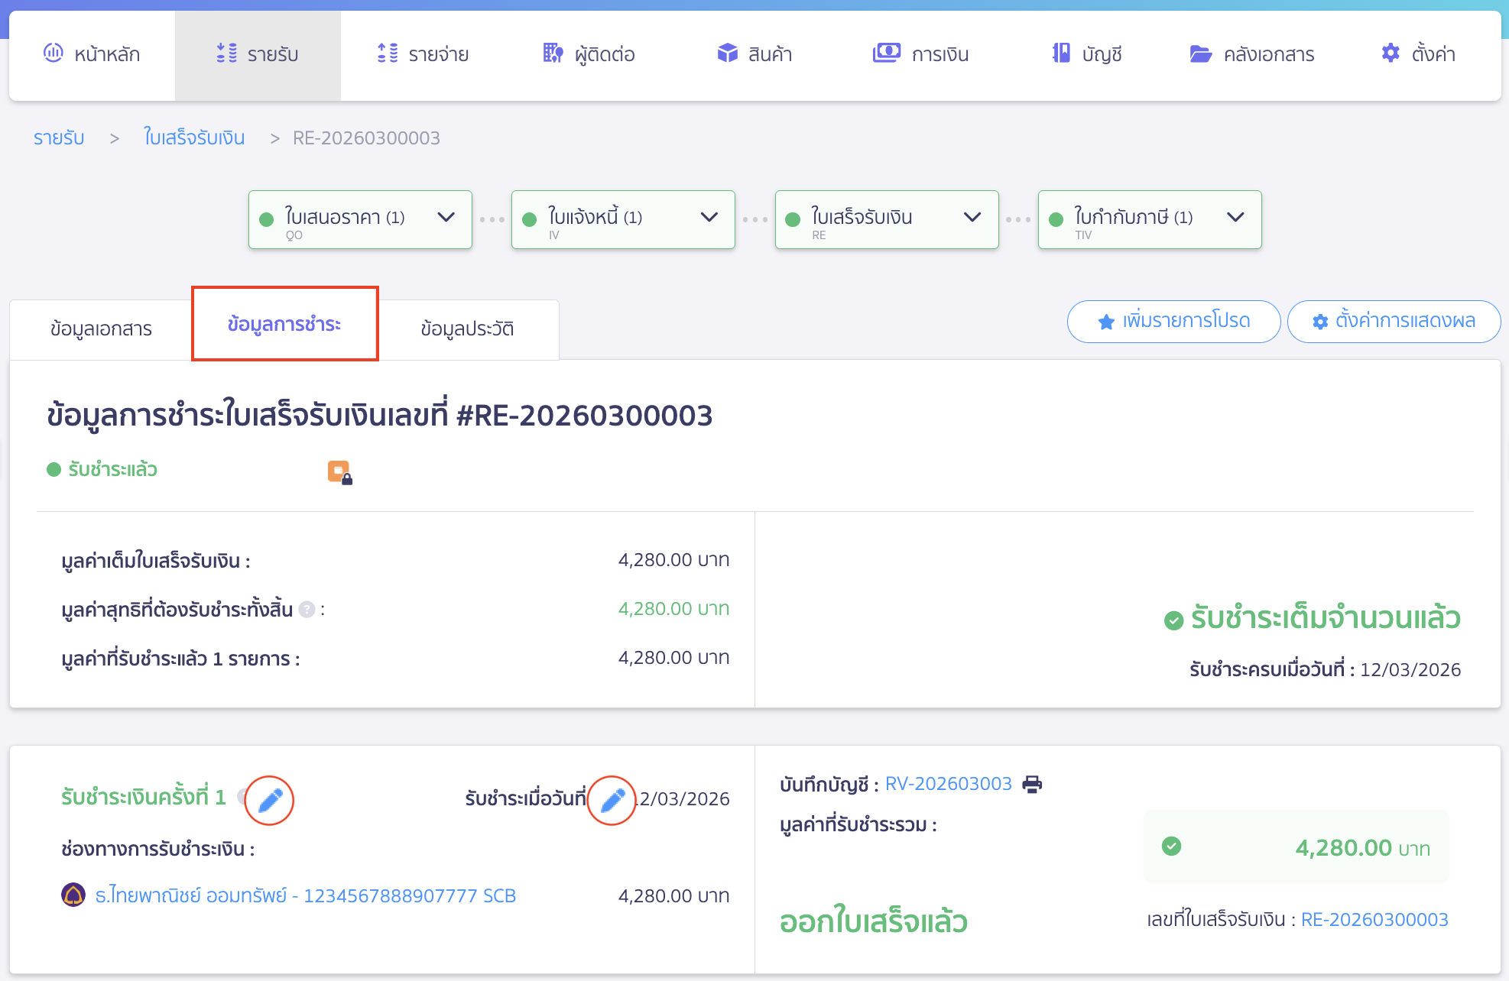
Task: Go to ใบเสร็จรับเงิน in the breadcrumb
Action: click(x=194, y=138)
